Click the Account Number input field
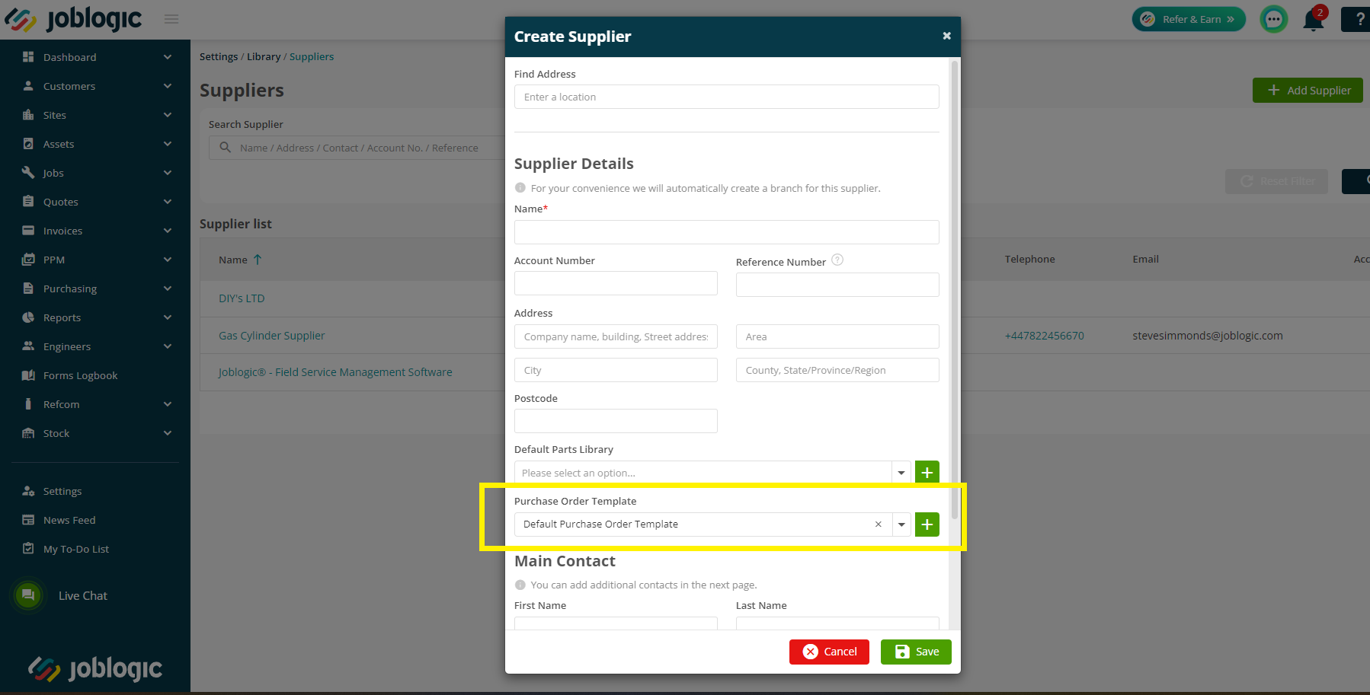1370x695 pixels. point(616,283)
